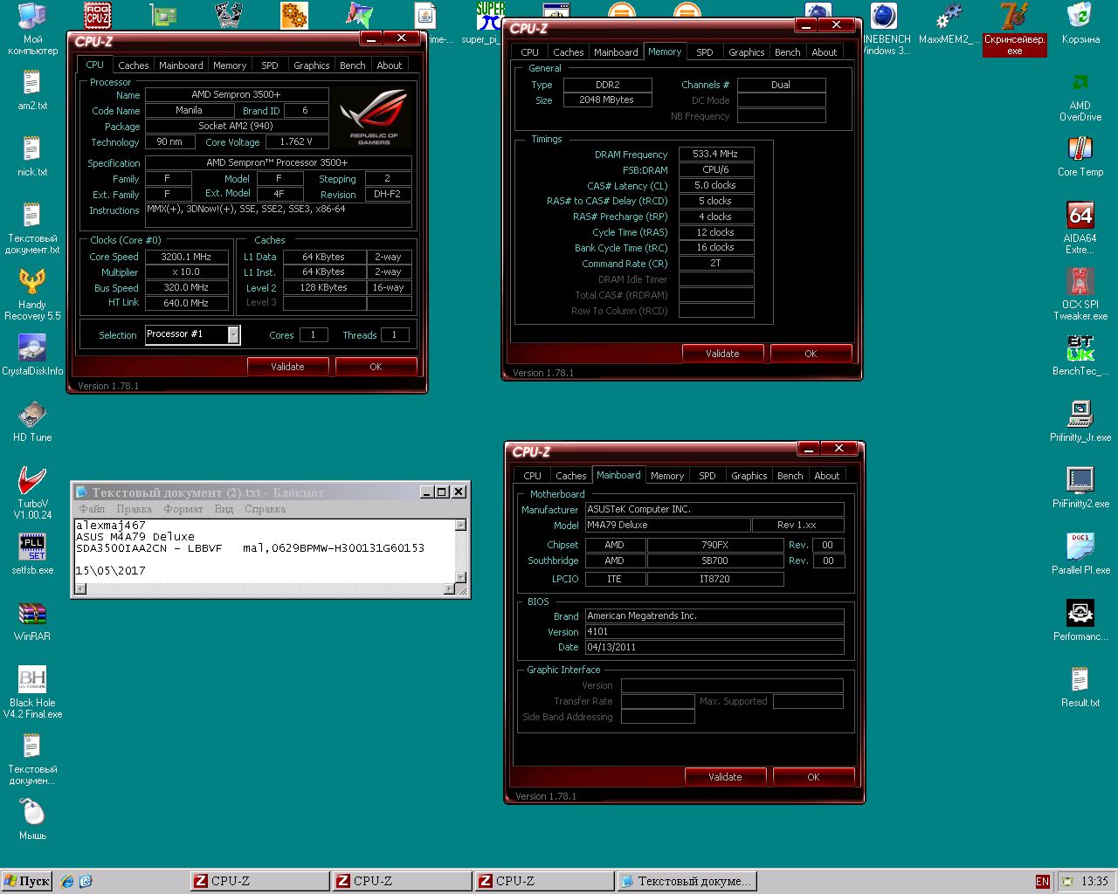The image size is (1118, 894).
Task: Open Result.txt desktop icon
Action: 1080,687
